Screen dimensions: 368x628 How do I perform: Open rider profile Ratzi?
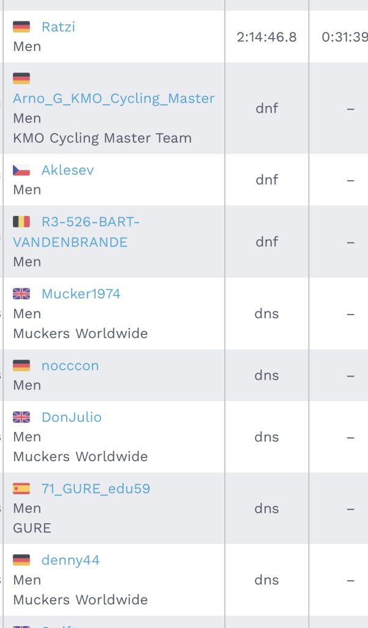pyautogui.click(x=58, y=27)
